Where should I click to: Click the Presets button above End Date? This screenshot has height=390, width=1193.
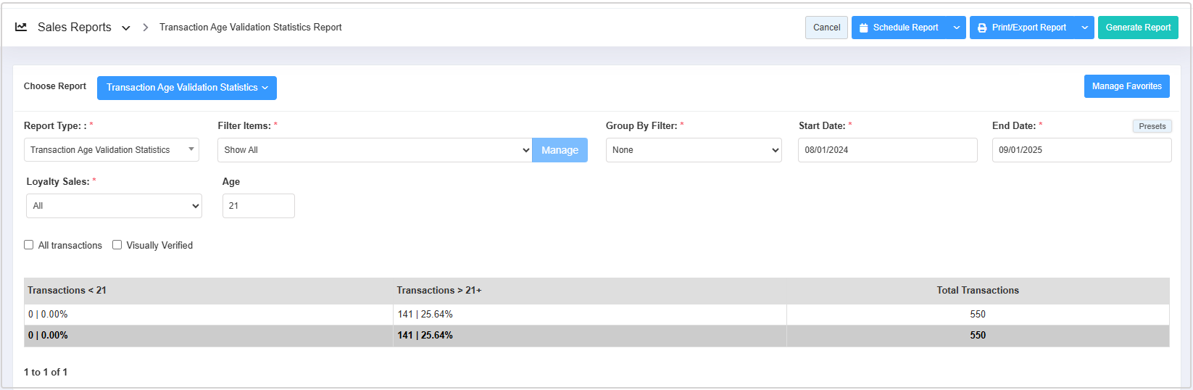tap(1152, 126)
